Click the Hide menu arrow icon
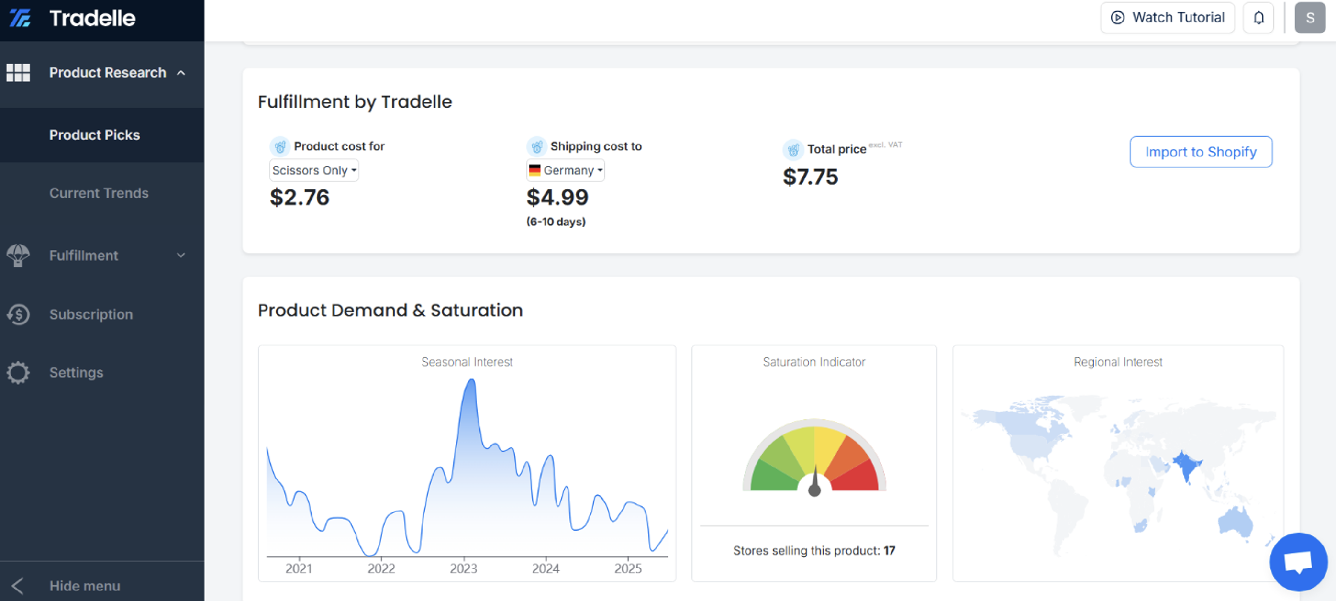1336x601 pixels. pyautogui.click(x=17, y=586)
